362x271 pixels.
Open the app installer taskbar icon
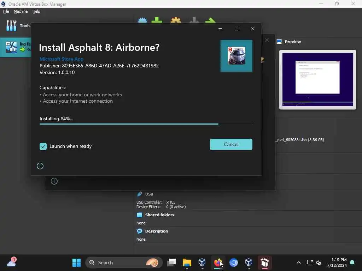click(x=264, y=263)
